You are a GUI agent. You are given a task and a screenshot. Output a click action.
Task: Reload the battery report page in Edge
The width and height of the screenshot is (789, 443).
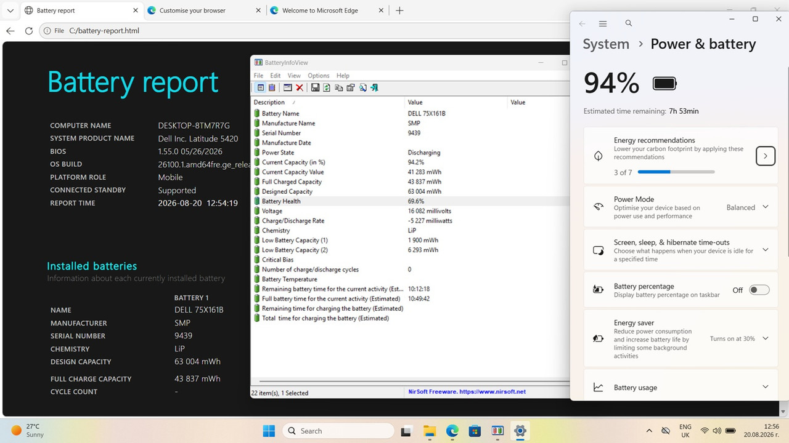tap(29, 31)
